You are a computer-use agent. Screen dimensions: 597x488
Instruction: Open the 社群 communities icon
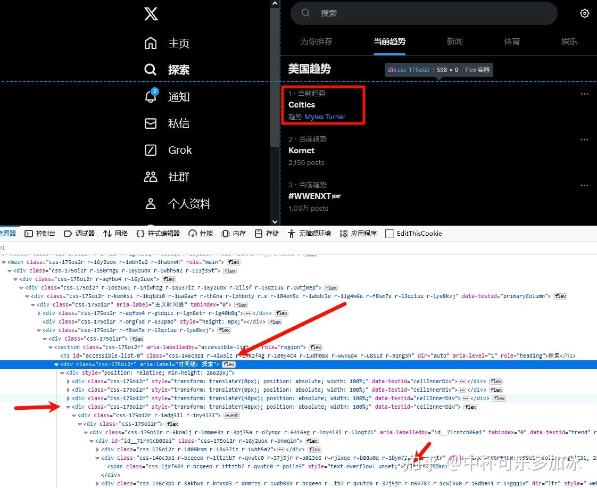point(151,176)
